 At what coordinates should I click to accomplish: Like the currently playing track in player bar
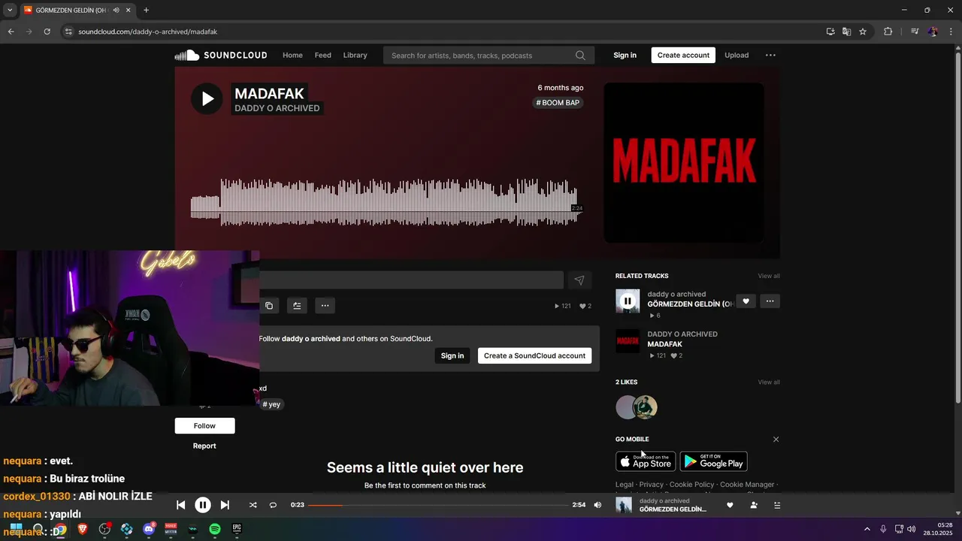730,505
